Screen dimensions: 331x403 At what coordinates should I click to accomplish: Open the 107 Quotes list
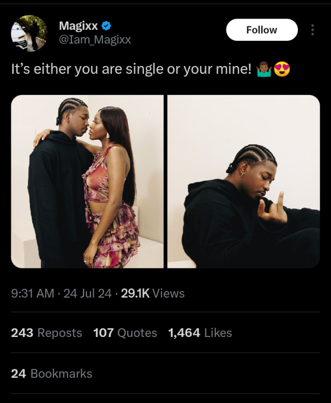pos(125,333)
